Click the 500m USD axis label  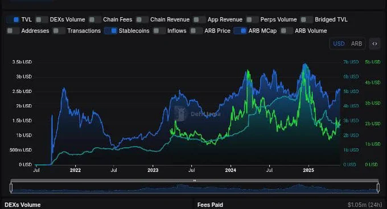click(20, 150)
